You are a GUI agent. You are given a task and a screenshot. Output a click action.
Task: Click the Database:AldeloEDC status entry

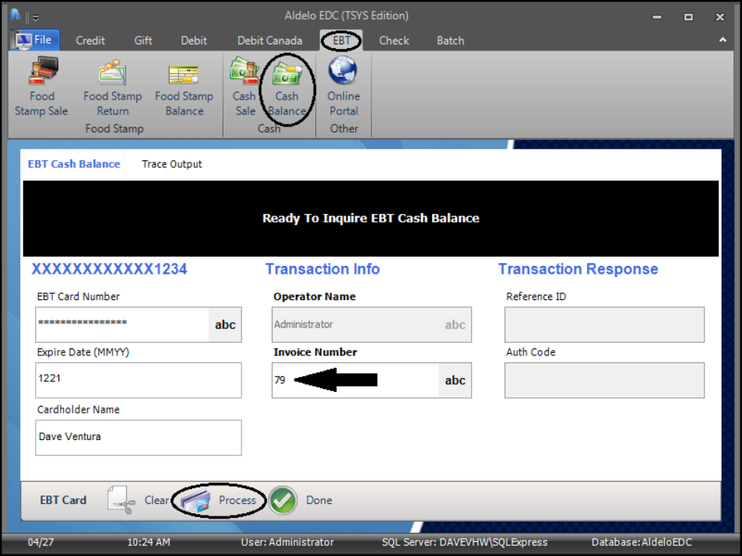click(x=642, y=542)
